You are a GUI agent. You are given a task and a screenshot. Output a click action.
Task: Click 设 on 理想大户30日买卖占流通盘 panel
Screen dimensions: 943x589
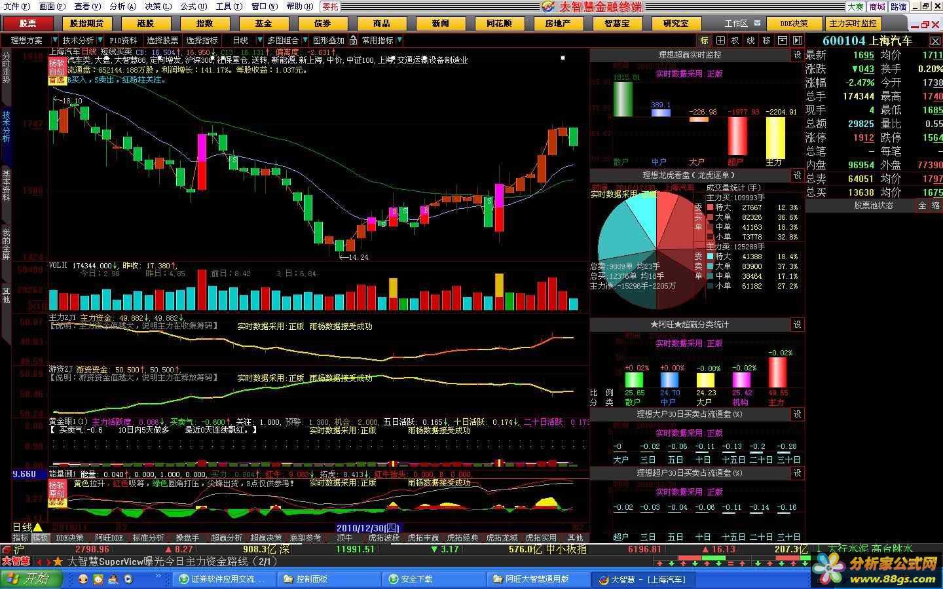797,414
